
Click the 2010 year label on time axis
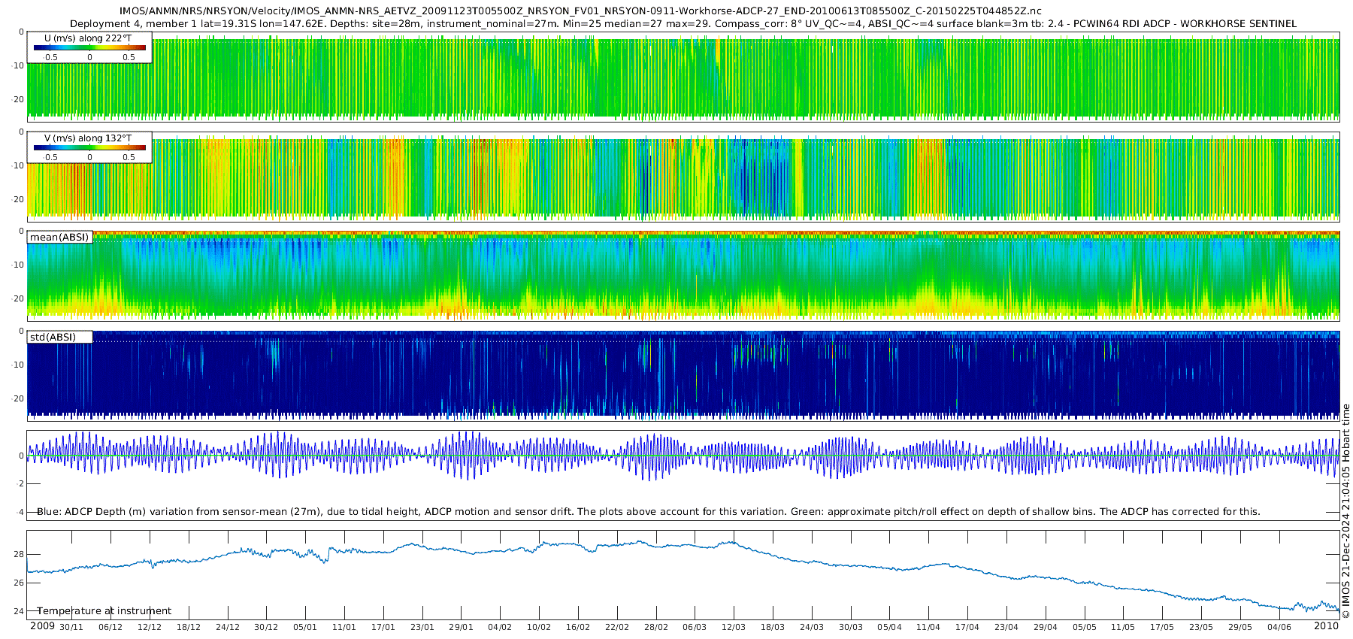point(1326,626)
